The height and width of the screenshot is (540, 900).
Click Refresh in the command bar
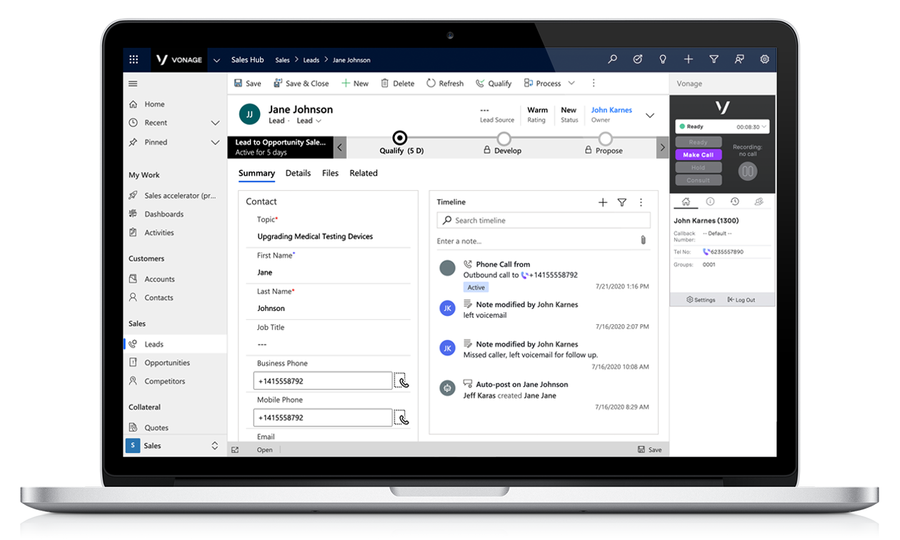pyautogui.click(x=445, y=84)
